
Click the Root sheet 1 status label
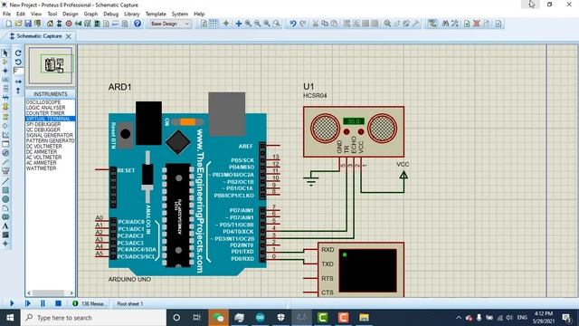click(x=130, y=304)
